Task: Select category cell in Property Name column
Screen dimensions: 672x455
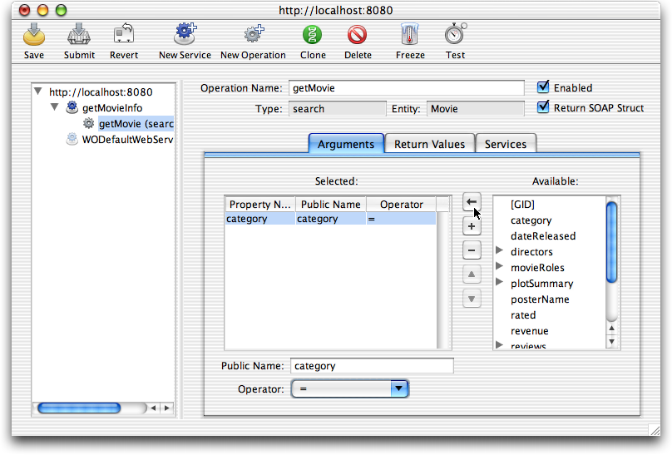Action: [260, 219]
